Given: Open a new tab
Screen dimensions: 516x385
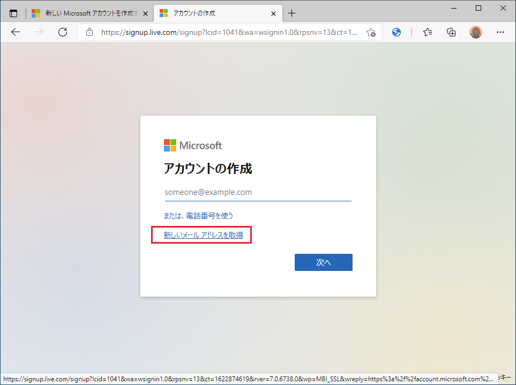Looking at the screenshot, I should pyautogui.click(x=291, y=13).
